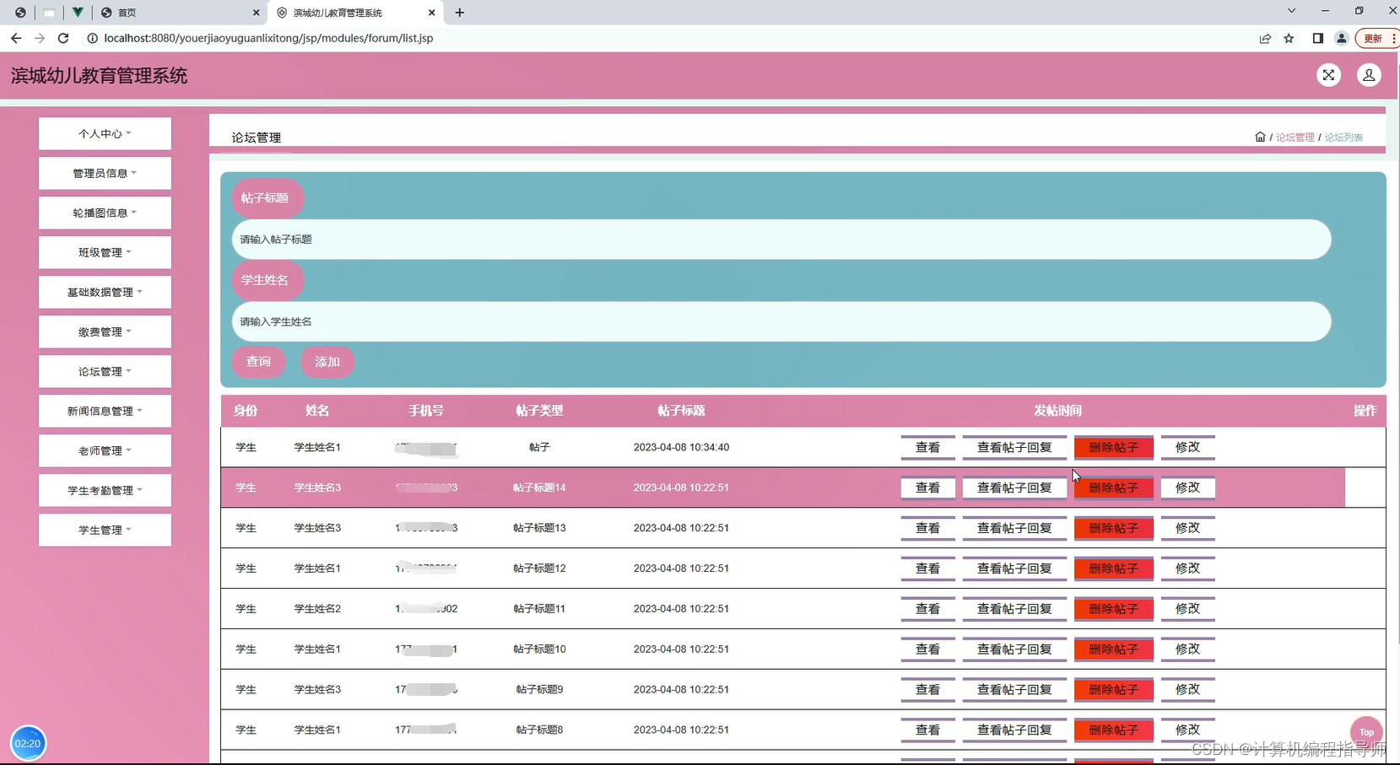Close the 滨城幼儿教育管理系统 browser tab
The image size is (1400, 765).
(431, 13)
